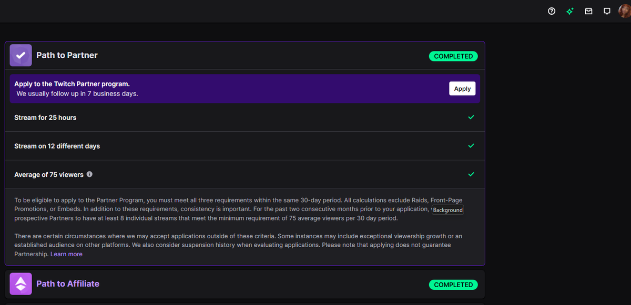Open the whispers chat bubble icon
Image resolution: width=631 pixels, height=305 pixels.
coord(607,11)
